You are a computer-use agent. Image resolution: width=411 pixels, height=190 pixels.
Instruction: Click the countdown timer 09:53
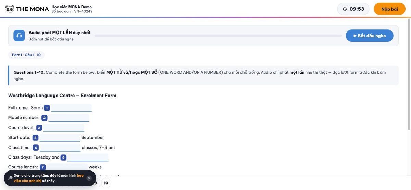pos(353,9)
